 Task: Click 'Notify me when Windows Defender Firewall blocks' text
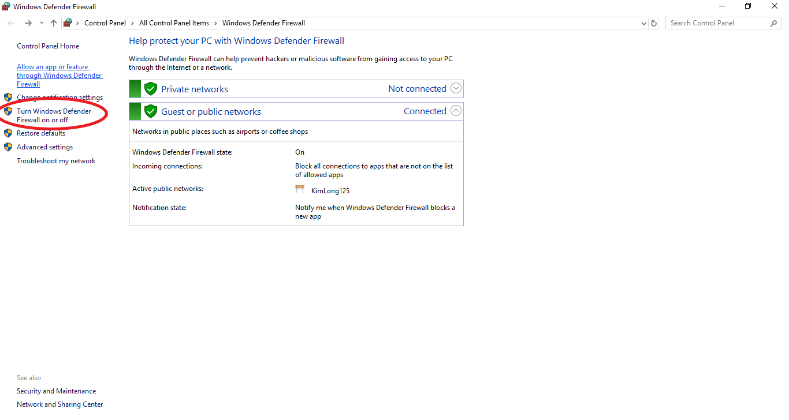coord(375,212)
